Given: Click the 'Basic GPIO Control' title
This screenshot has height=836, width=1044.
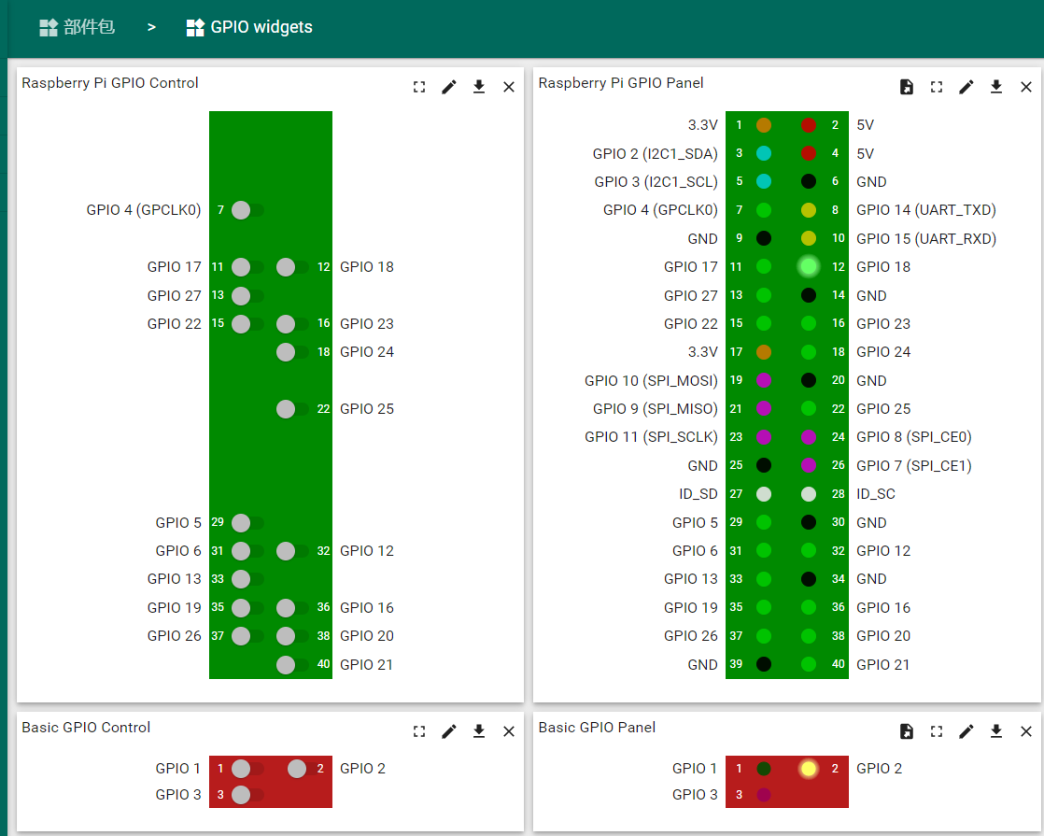Looking at the screenshot, I should tap(86, 728).
